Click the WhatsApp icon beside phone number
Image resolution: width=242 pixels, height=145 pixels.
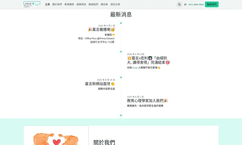coord(185,5)
